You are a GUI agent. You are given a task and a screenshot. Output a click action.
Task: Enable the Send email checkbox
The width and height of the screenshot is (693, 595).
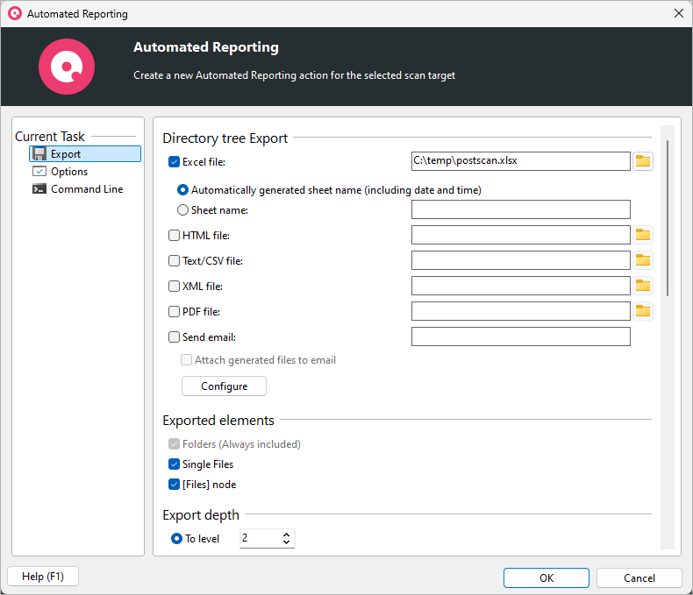[x=174, y=336]
